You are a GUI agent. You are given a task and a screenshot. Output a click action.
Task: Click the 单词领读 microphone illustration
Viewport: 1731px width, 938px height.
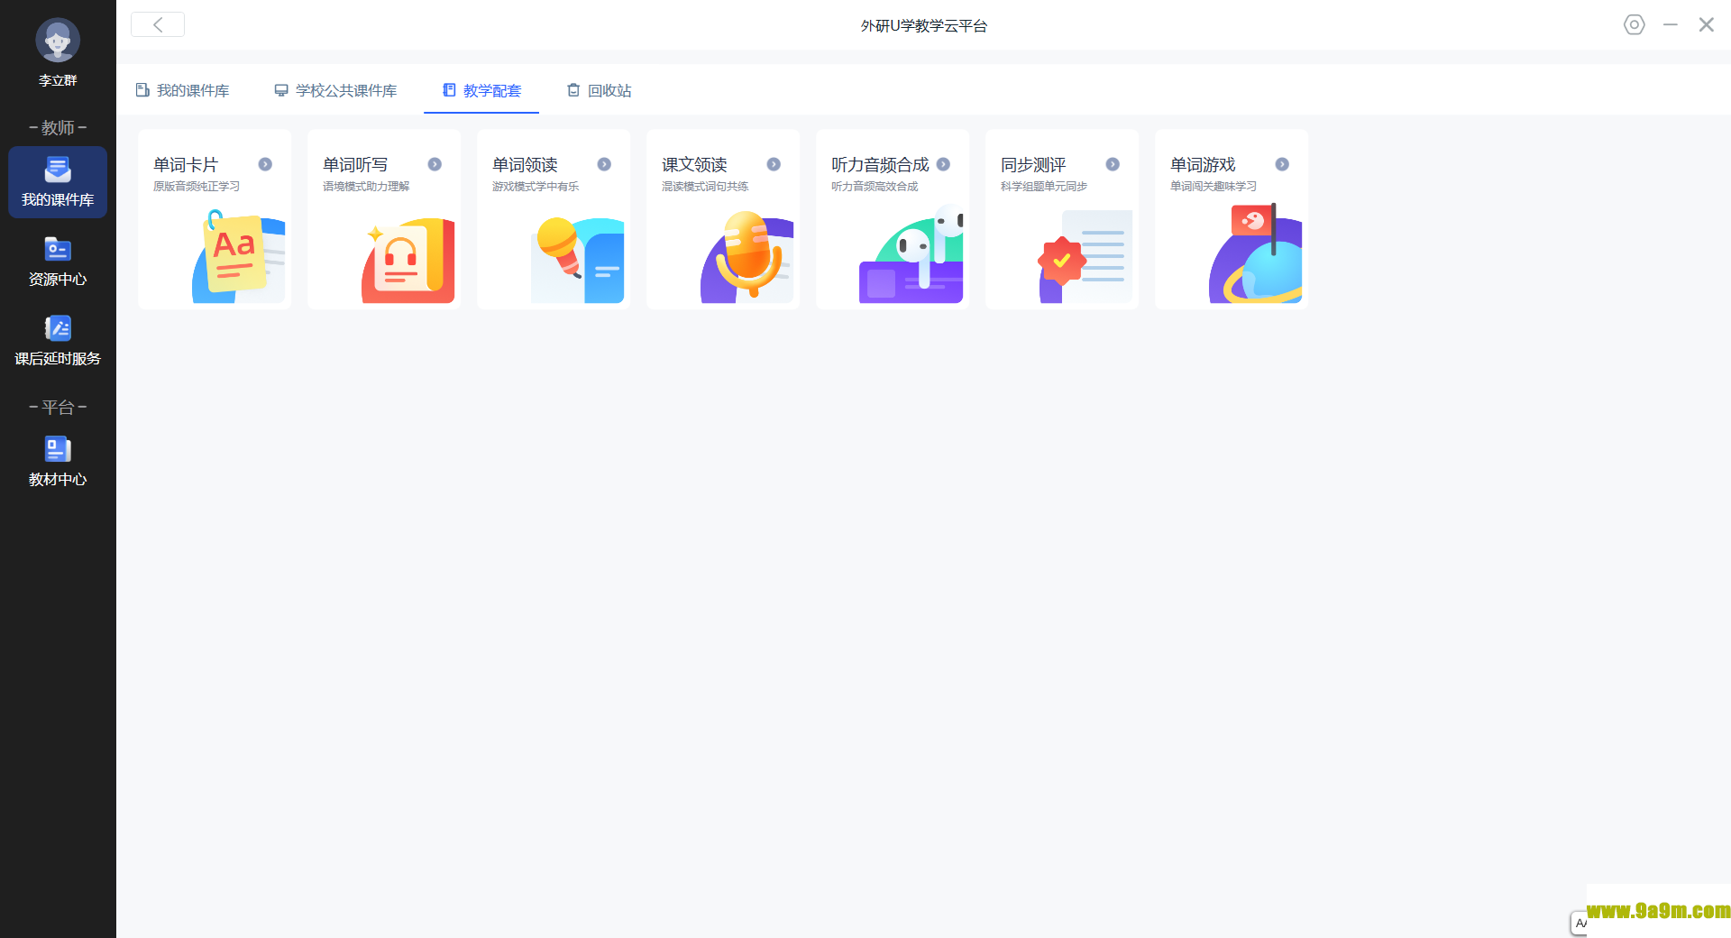tap(577, 256)
